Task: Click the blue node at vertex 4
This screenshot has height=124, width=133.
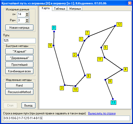Action: [122, 69]
